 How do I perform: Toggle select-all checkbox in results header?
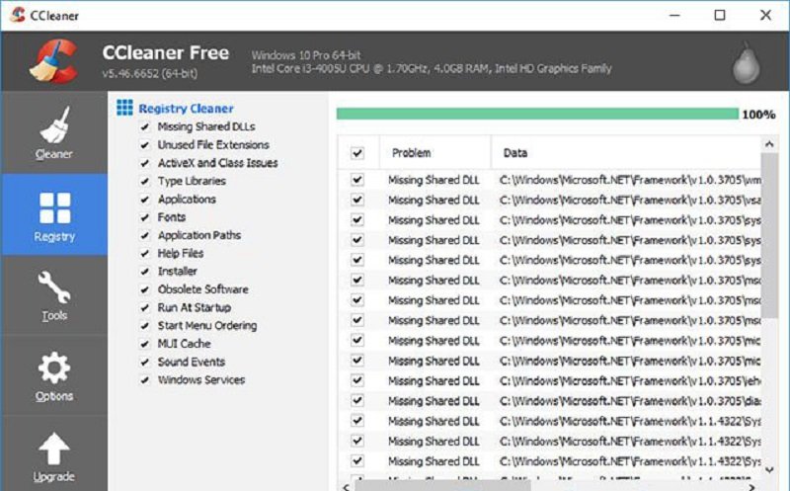(357, 153)
